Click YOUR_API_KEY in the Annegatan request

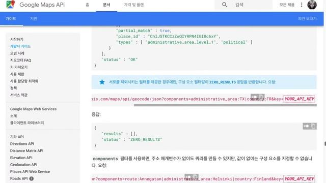299,179
